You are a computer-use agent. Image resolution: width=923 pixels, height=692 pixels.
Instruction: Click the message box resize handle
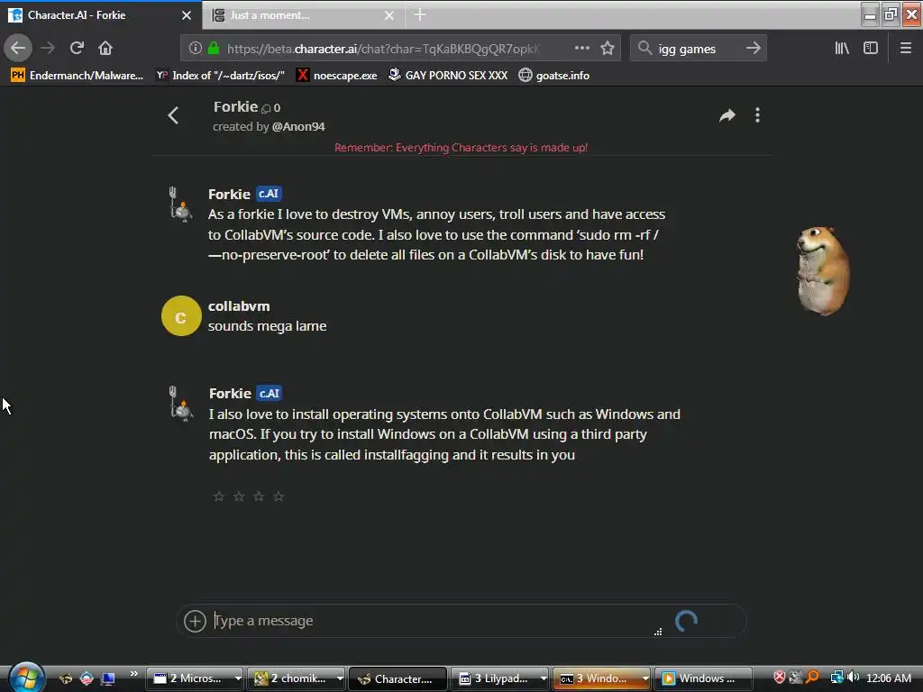click(x=658, y=632)
